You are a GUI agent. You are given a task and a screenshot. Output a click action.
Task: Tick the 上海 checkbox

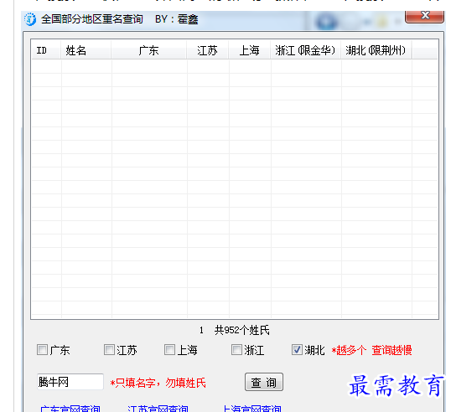pos(169,350)
